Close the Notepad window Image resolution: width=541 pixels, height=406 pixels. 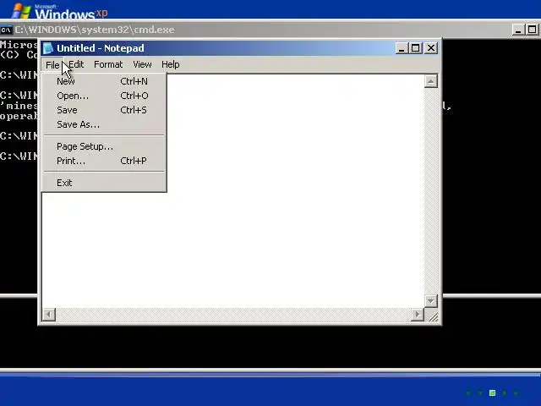point(431,48)
